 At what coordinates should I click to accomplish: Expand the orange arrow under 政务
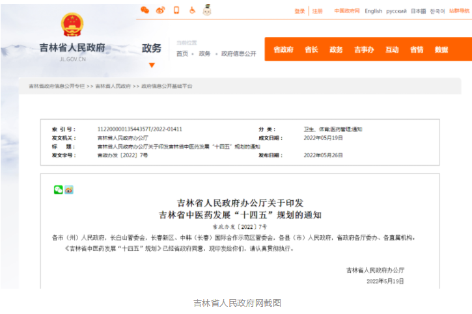point(152,65)
